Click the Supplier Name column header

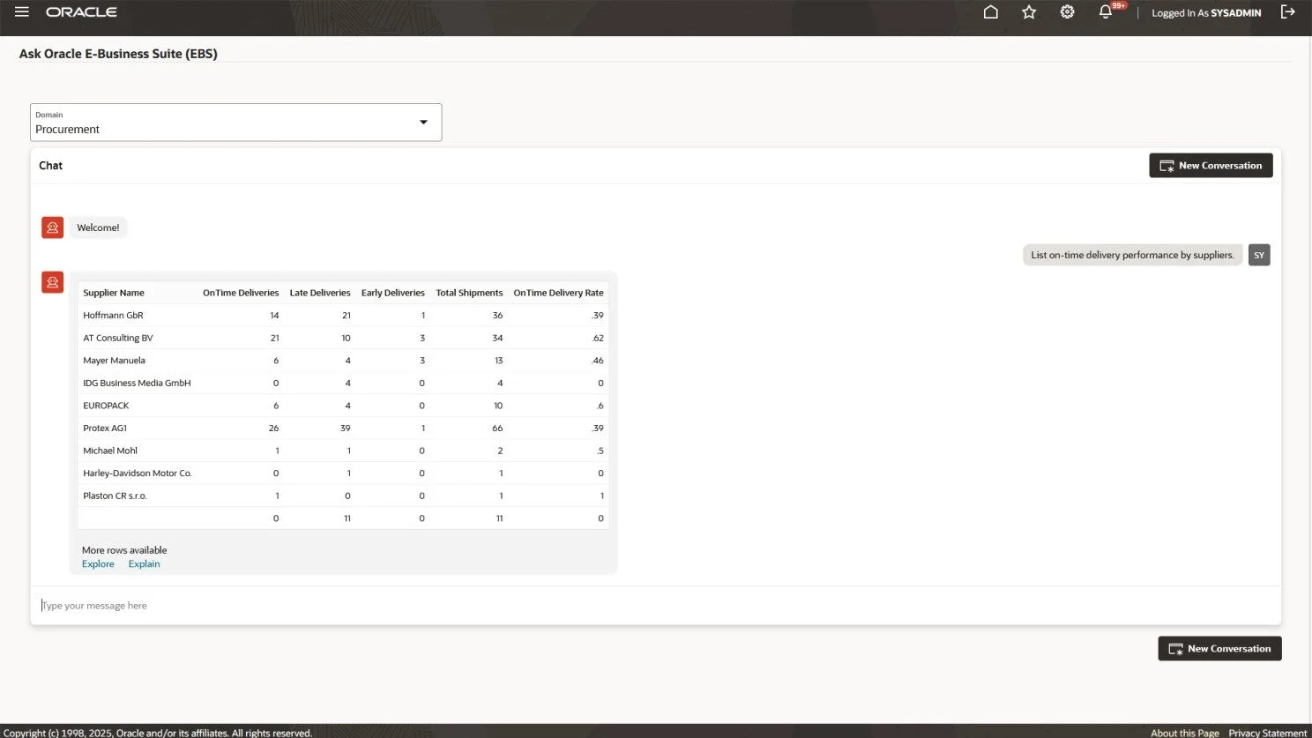pos(114,293)
